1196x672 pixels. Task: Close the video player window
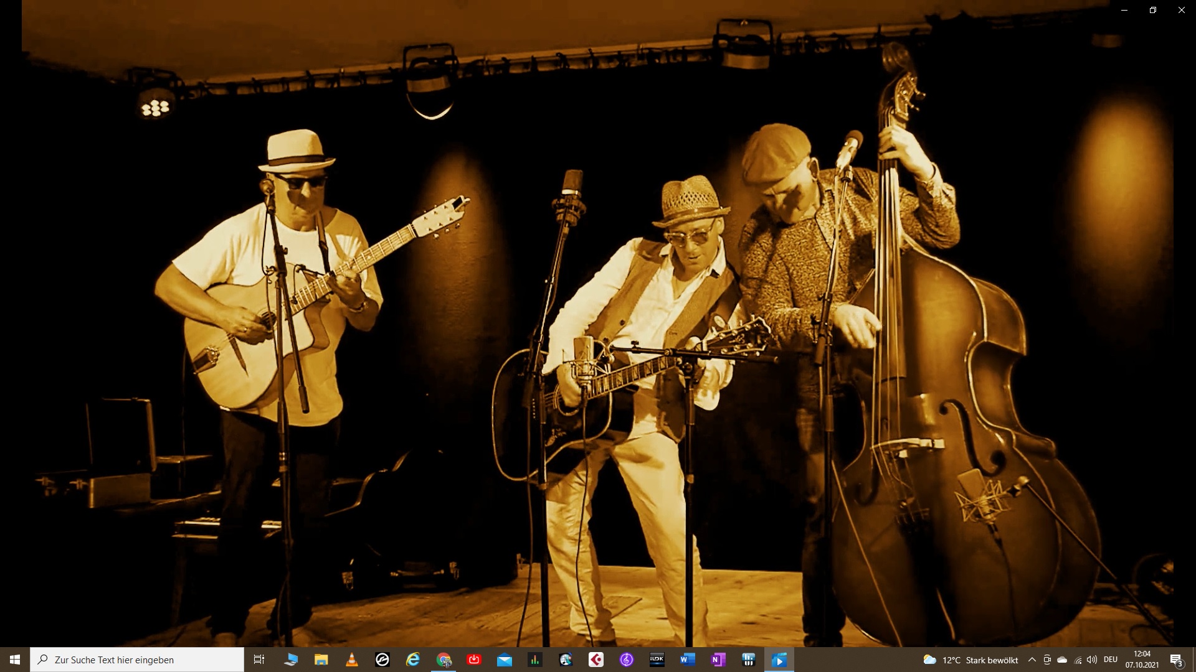tap(1182, 10)
